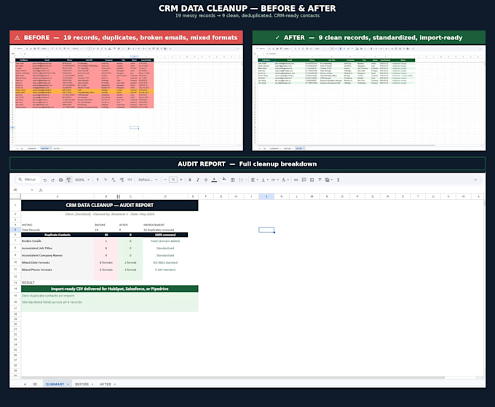Format as percent in the toolbar

[106, 180]
